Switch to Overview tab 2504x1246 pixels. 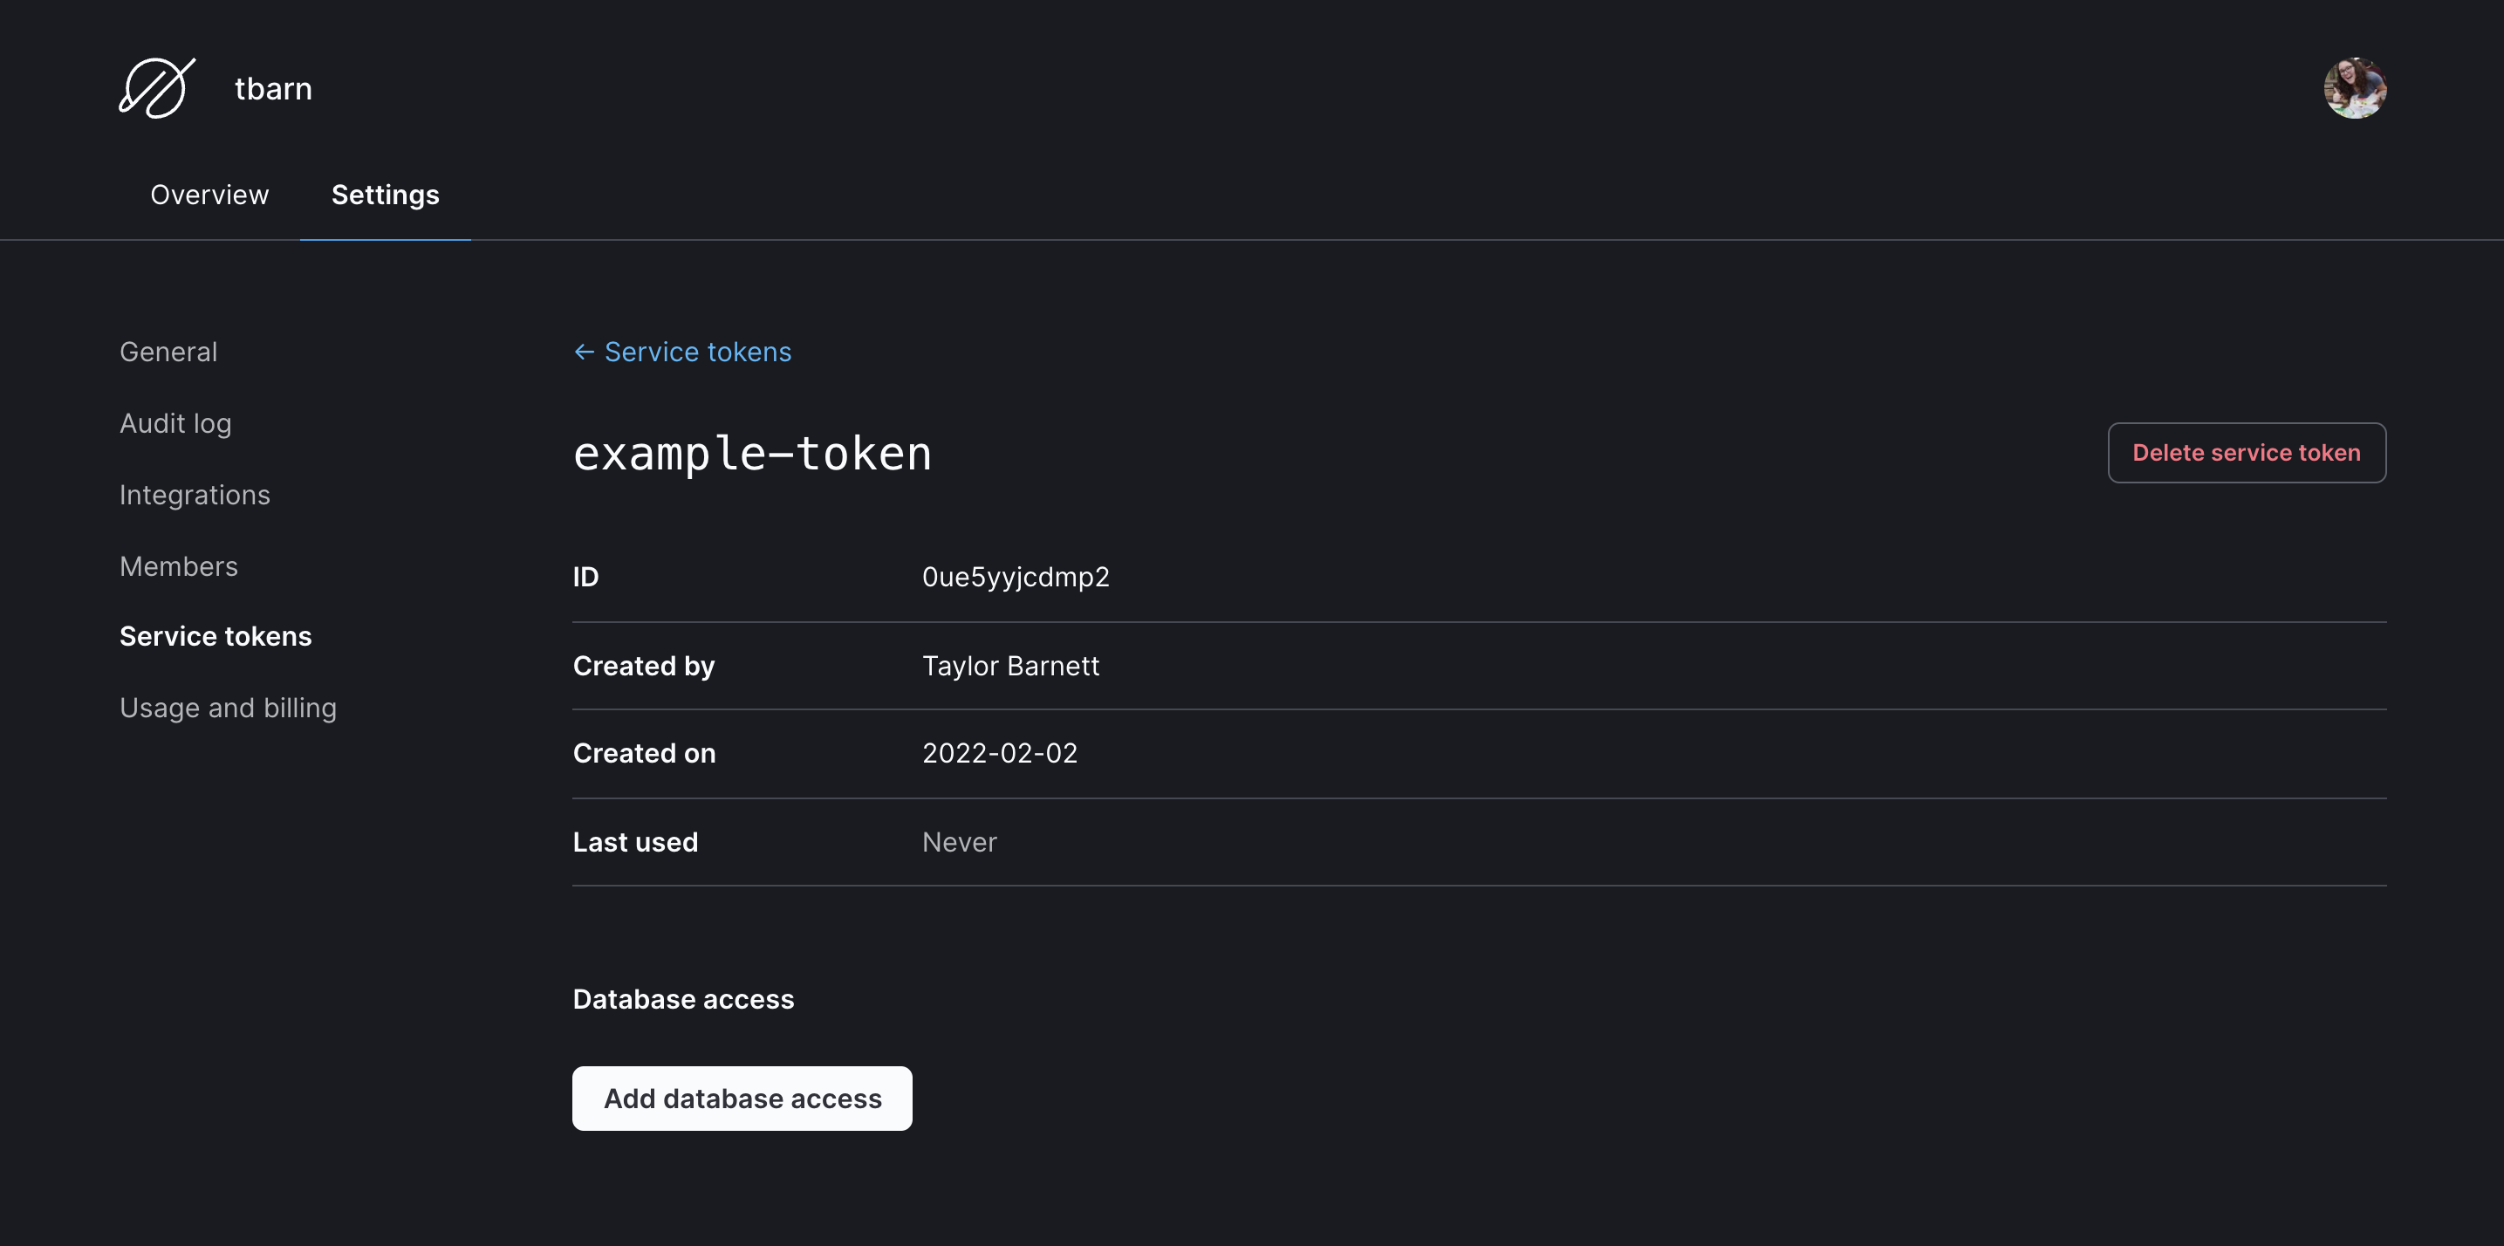209,192
